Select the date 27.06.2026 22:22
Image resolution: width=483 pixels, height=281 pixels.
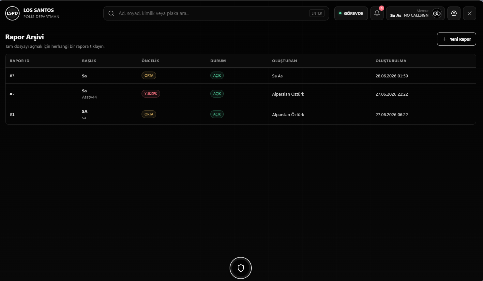coord(392,94)
